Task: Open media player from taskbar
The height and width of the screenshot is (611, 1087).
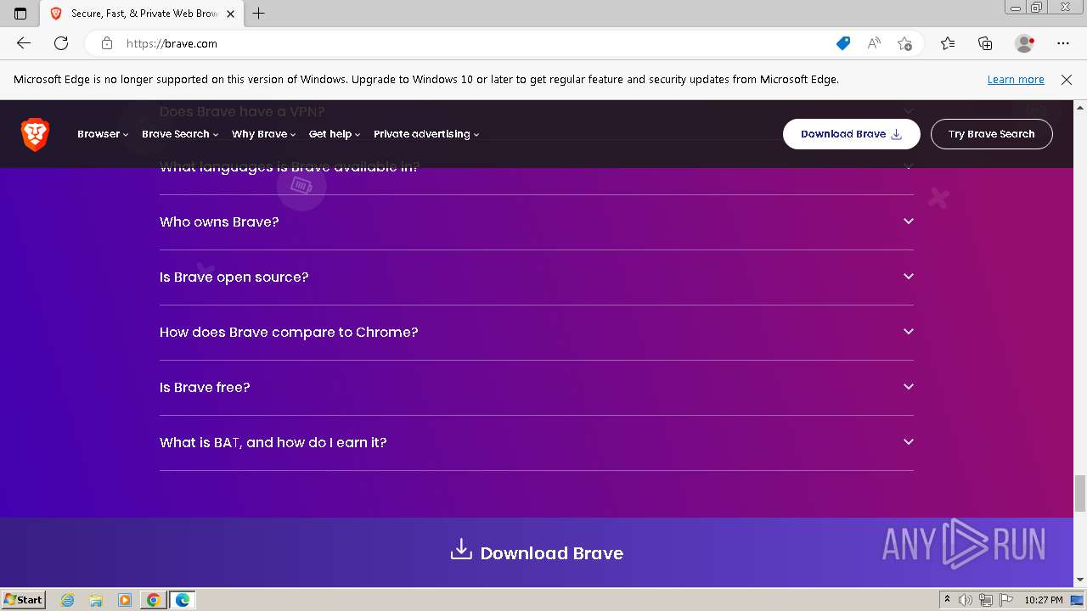Action: (x=125, y=600)
